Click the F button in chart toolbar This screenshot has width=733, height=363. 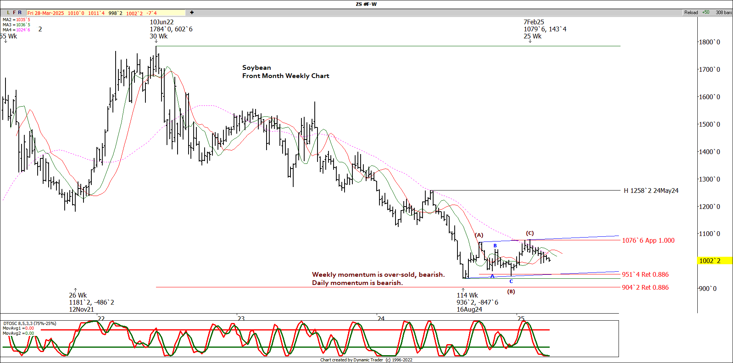tap(14, 13)
